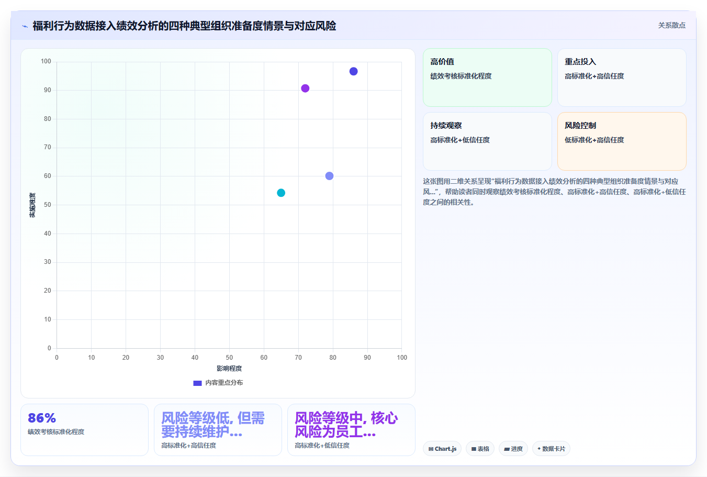Viewport: 707px width, 477px height.
Task: Click the Chart.js tag chip
Action: [x=442, y=449]
